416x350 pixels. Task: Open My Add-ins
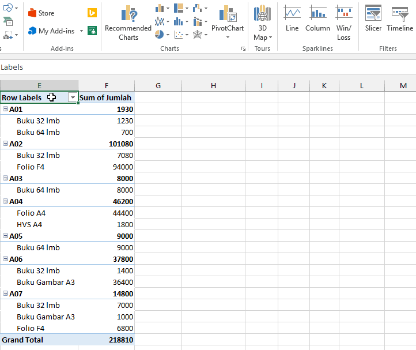point(51,31)
